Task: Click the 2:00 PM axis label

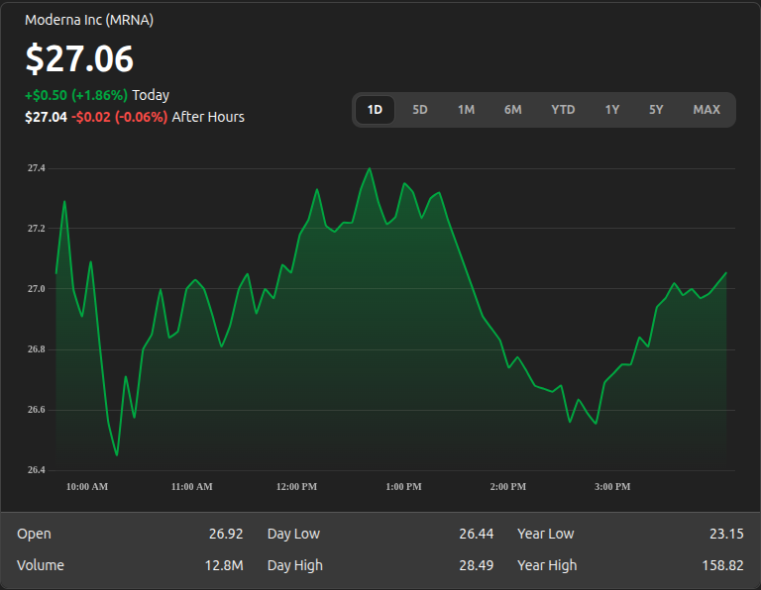Action: click(x=508, y=487)
